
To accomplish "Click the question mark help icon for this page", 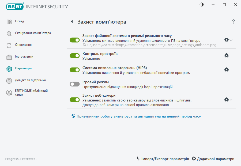I will point(234,22).
